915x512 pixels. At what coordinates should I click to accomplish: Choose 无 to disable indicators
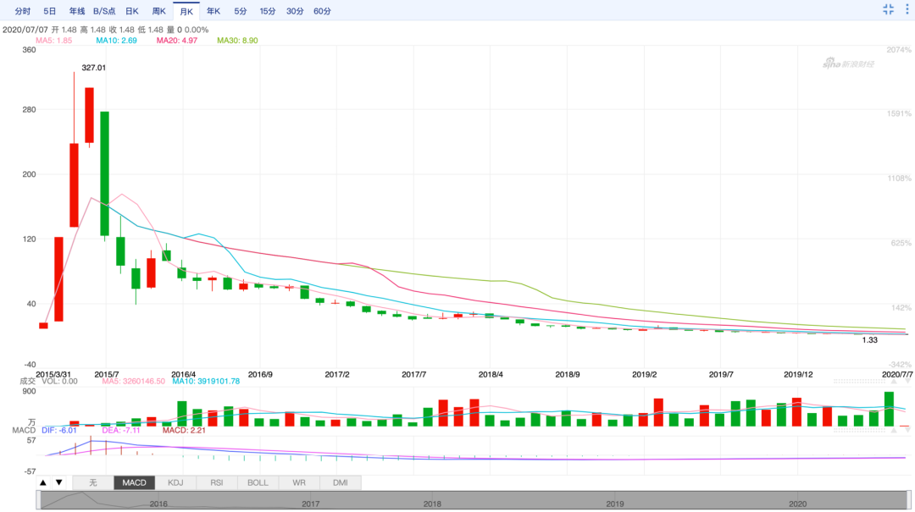pos(93,482)
